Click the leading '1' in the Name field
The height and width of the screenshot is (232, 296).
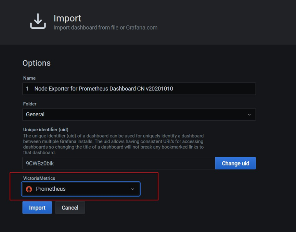(x=27, y=89)
